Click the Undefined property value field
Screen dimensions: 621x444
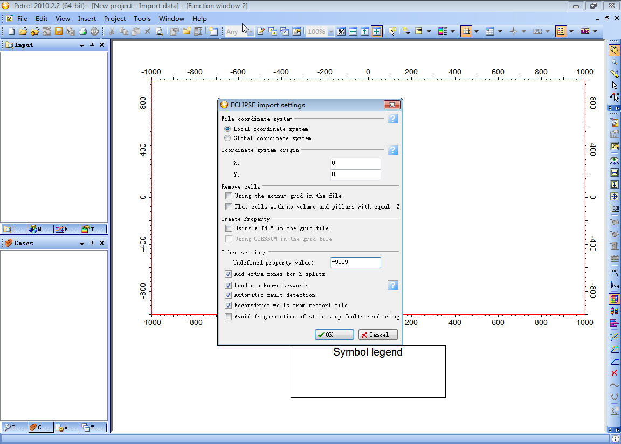point(356,262)
